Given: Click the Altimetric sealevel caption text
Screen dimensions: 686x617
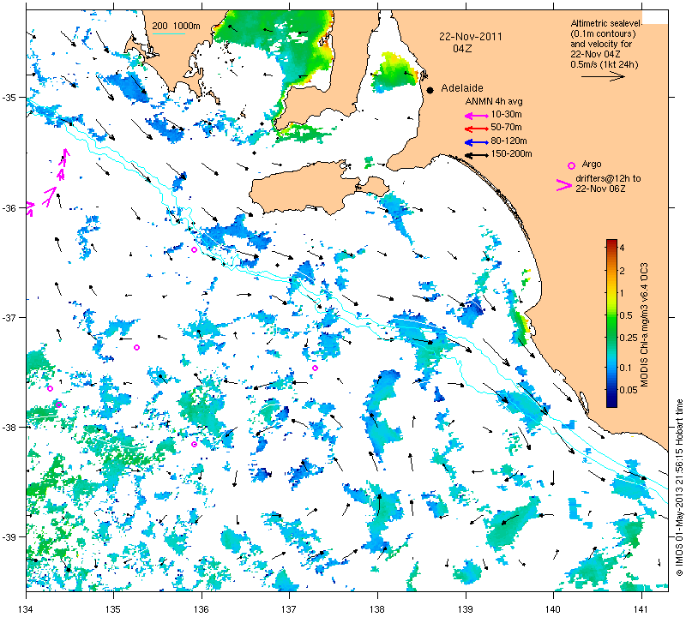Looking at the screenshot, I should [x=606, y=24].
